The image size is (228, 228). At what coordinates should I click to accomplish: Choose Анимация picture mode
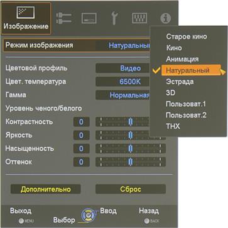(182, 59)
